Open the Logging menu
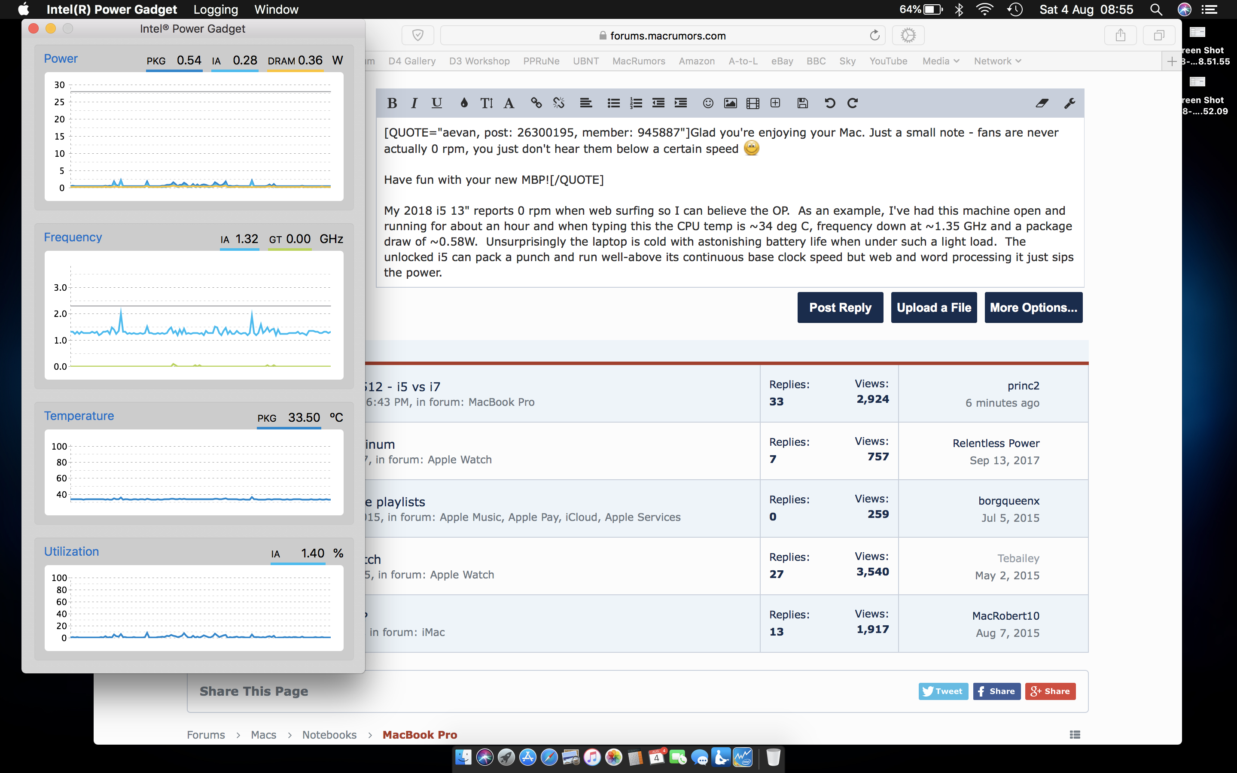The width and height of the screenshot is (1237, 773). [216, 10]
